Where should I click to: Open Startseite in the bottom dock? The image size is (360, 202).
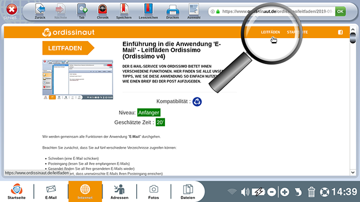click(x=17, y=191)
